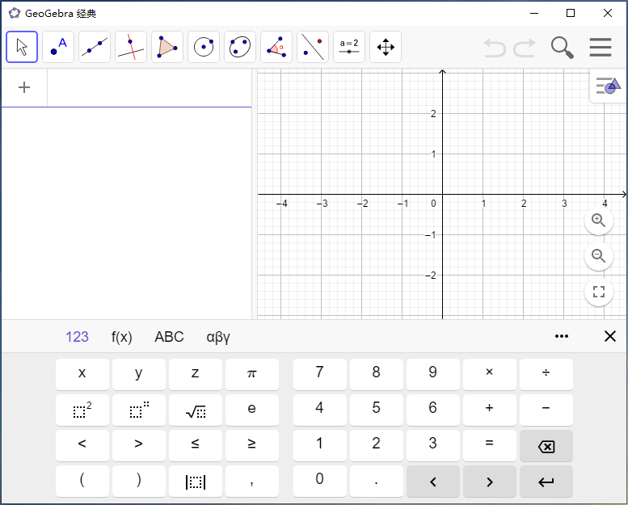Tap the less-than-or-equal key

196,445
